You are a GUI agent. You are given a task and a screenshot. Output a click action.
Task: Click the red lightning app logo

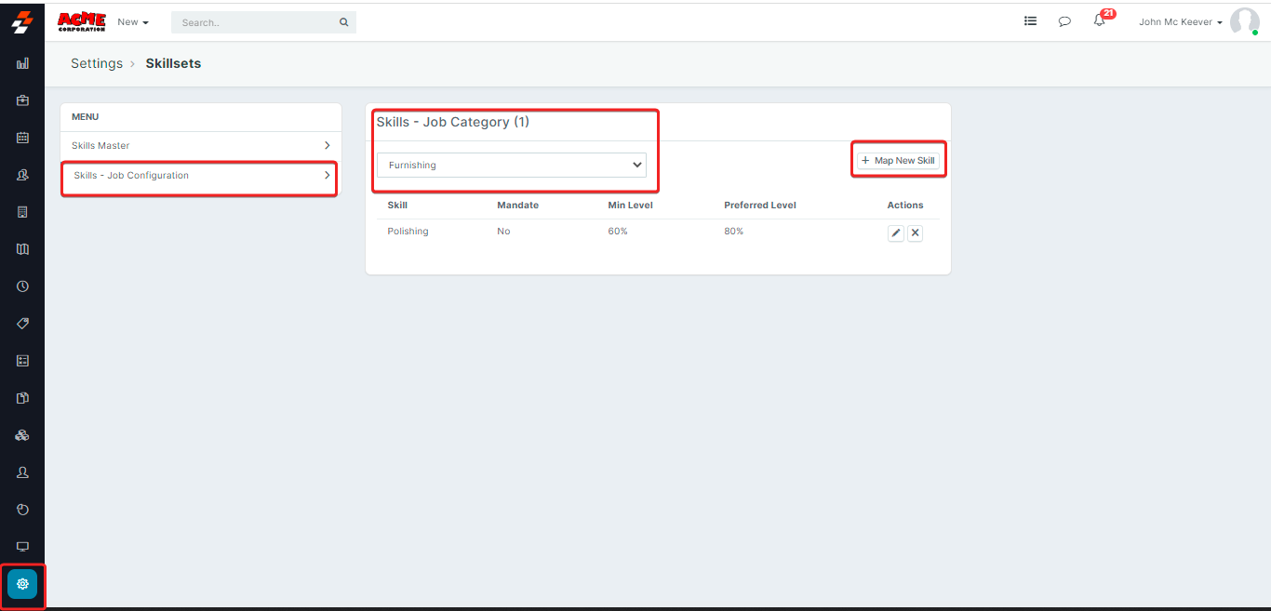[21, 20]
